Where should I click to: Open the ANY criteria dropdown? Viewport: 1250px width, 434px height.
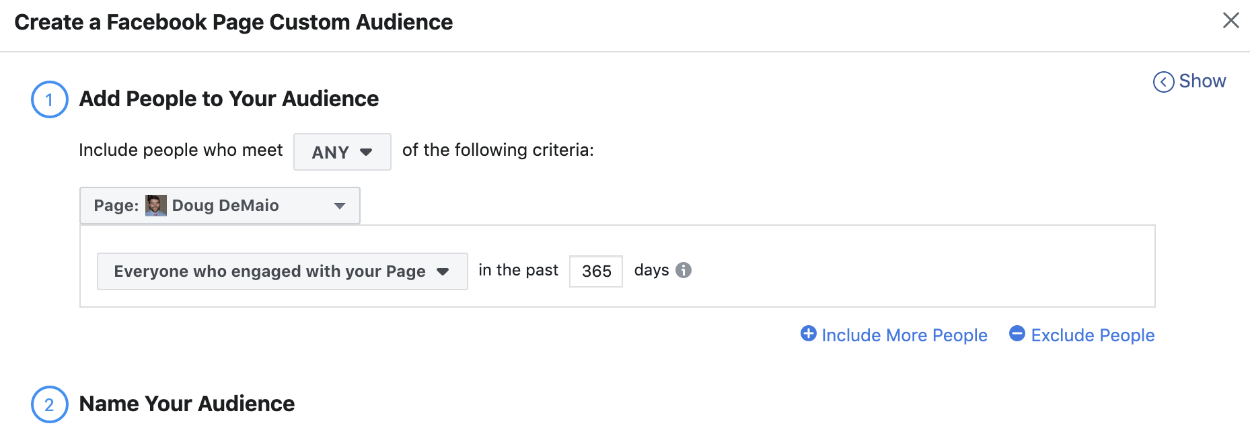tap(342, 152)
